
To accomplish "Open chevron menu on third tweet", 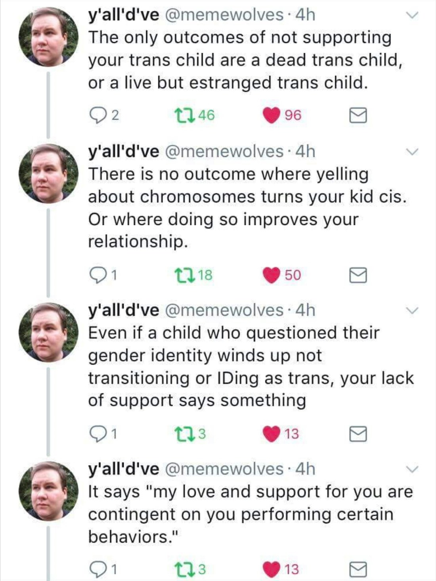I will [413, 311].
